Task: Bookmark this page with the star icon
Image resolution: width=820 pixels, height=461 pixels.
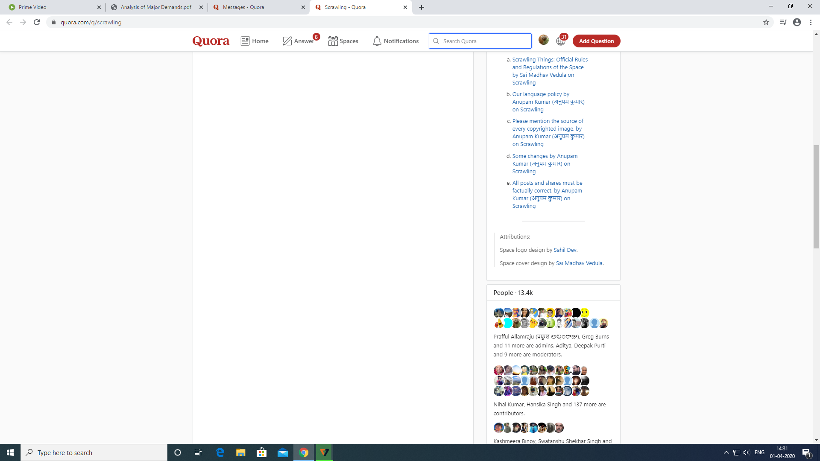Action: point(766,22)
